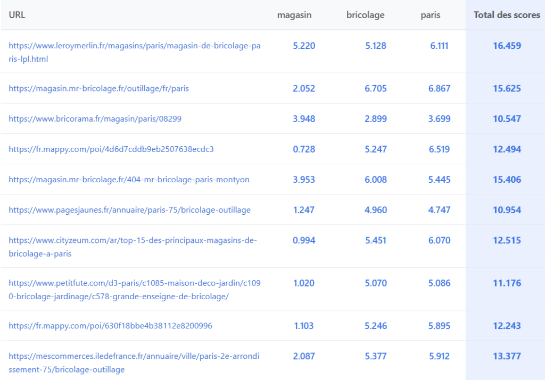Select the bricolage score 5.247
The width and height of the screenshot is (545, 380).
(376, 149)
